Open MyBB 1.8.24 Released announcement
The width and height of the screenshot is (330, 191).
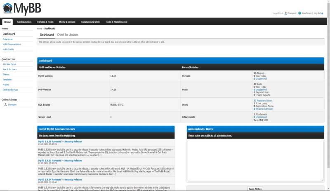(60, 179)
